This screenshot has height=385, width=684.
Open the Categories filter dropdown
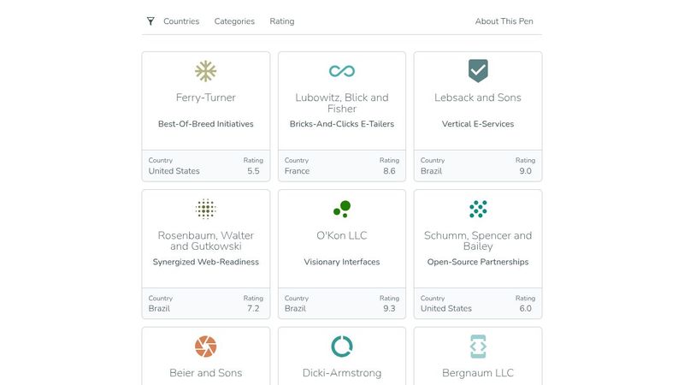pos(234,21)
